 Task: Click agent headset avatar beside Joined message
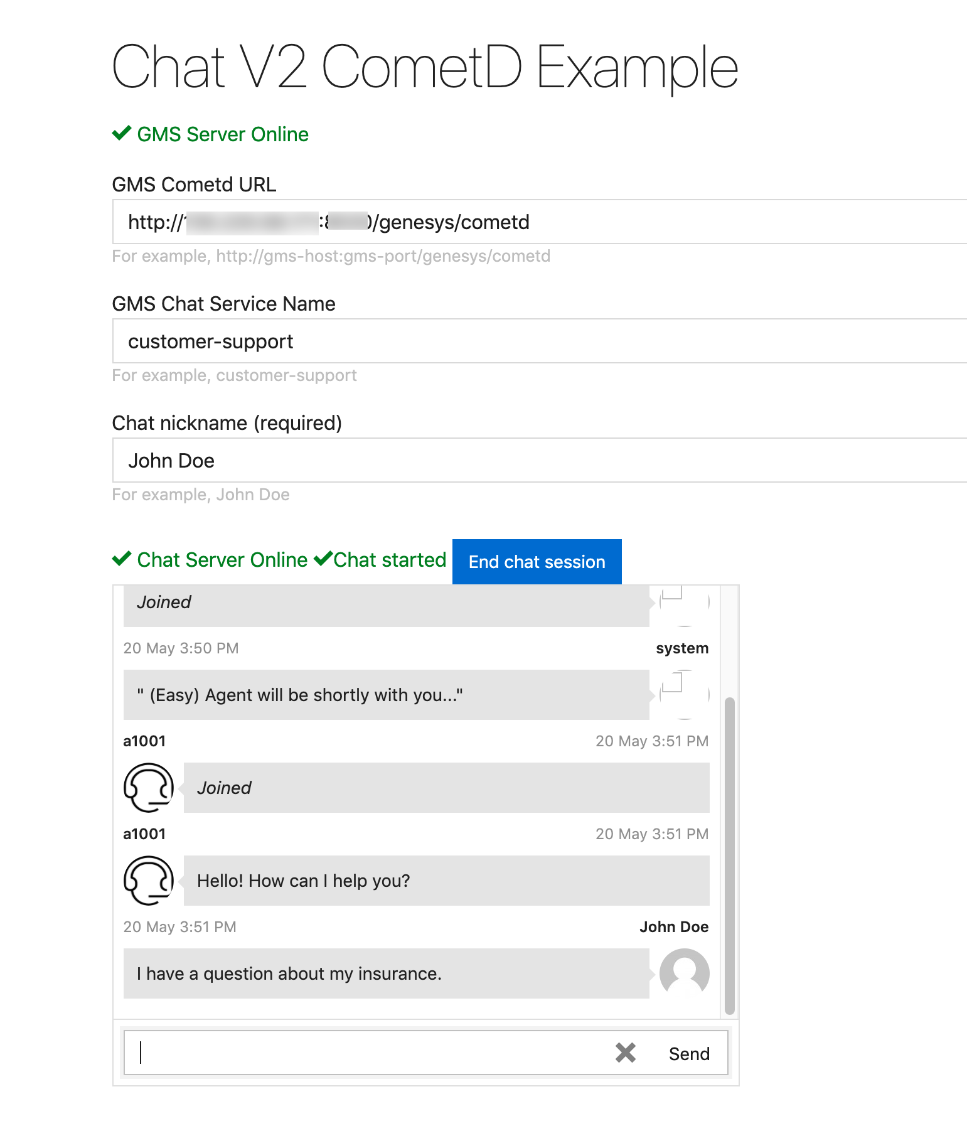coord(149,788)
